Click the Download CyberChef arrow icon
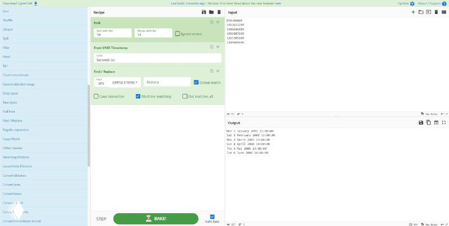 click(x=35, y=3)
